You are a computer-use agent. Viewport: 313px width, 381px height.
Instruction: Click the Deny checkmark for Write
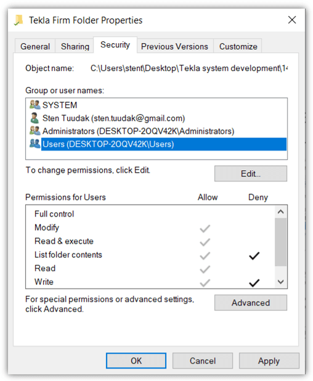tap(254, 283)
